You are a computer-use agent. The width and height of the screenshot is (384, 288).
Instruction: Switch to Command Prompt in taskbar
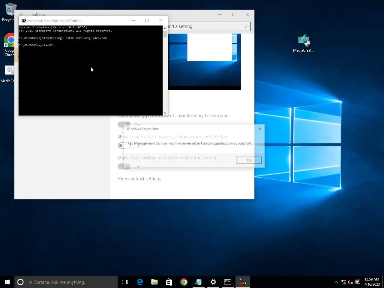228,282
